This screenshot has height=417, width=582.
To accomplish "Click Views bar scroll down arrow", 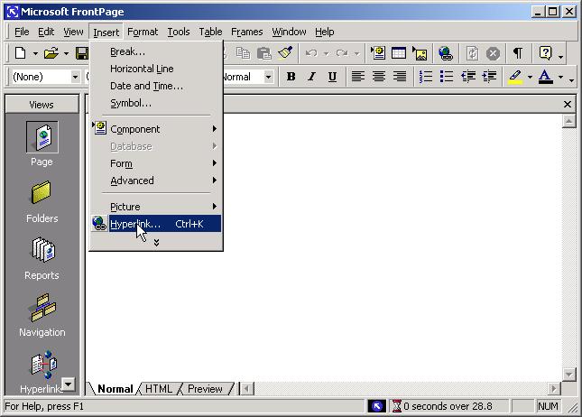I will pos(69,384).
